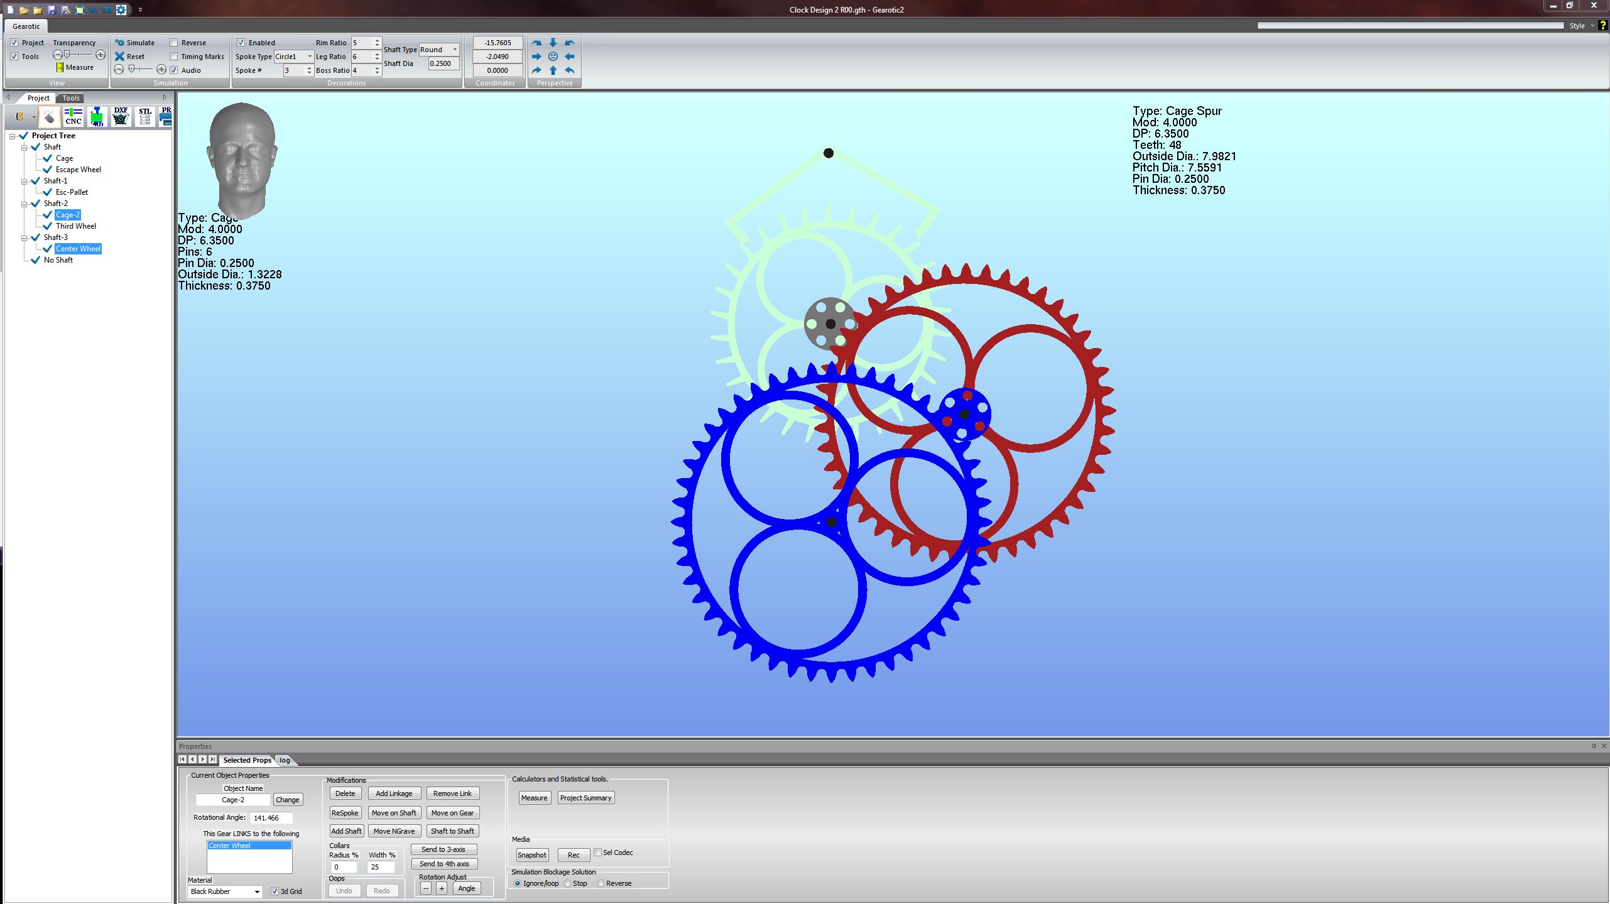The image size is (1610, 904).
Task: Click the STL export icon
Action: click(x=145, y=117)
